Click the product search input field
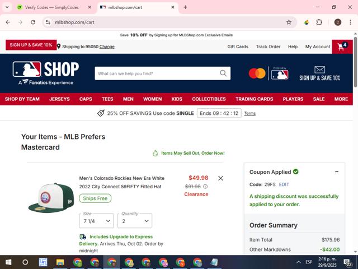 [158, 73]
